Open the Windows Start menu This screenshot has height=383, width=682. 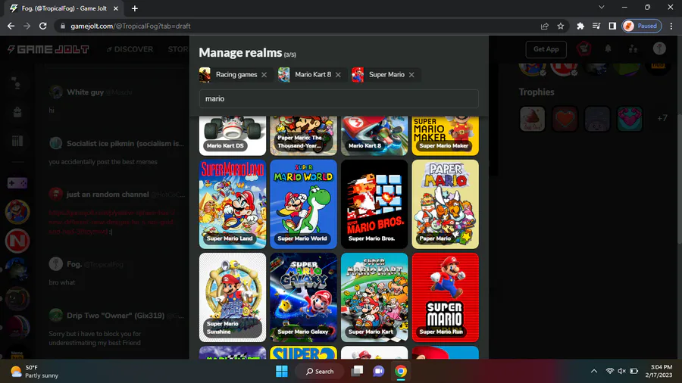pos(282,372)
